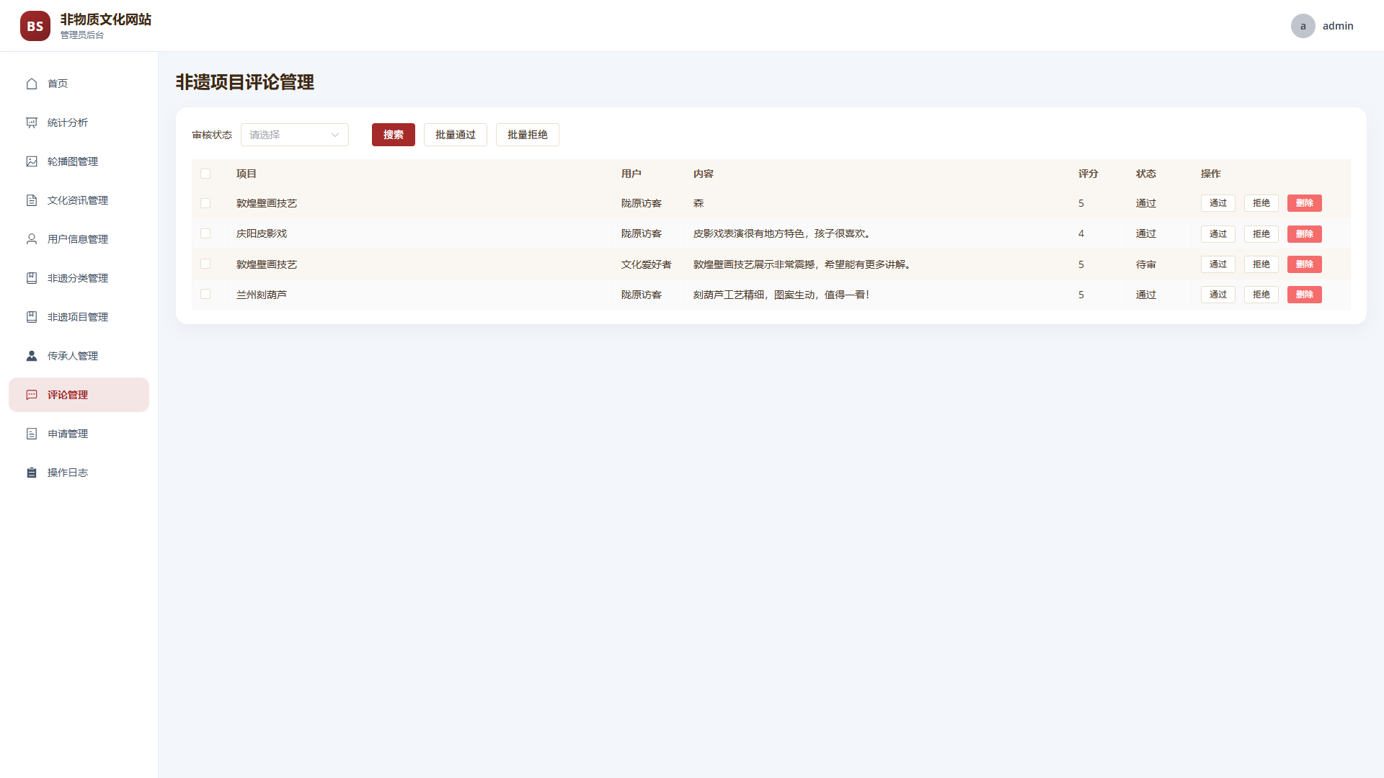Click the home icon in sidebar
The image size is (1384, 778).
tap(32, 84)
